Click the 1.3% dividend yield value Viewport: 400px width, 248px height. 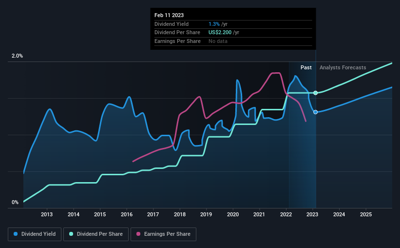(214, 24)
